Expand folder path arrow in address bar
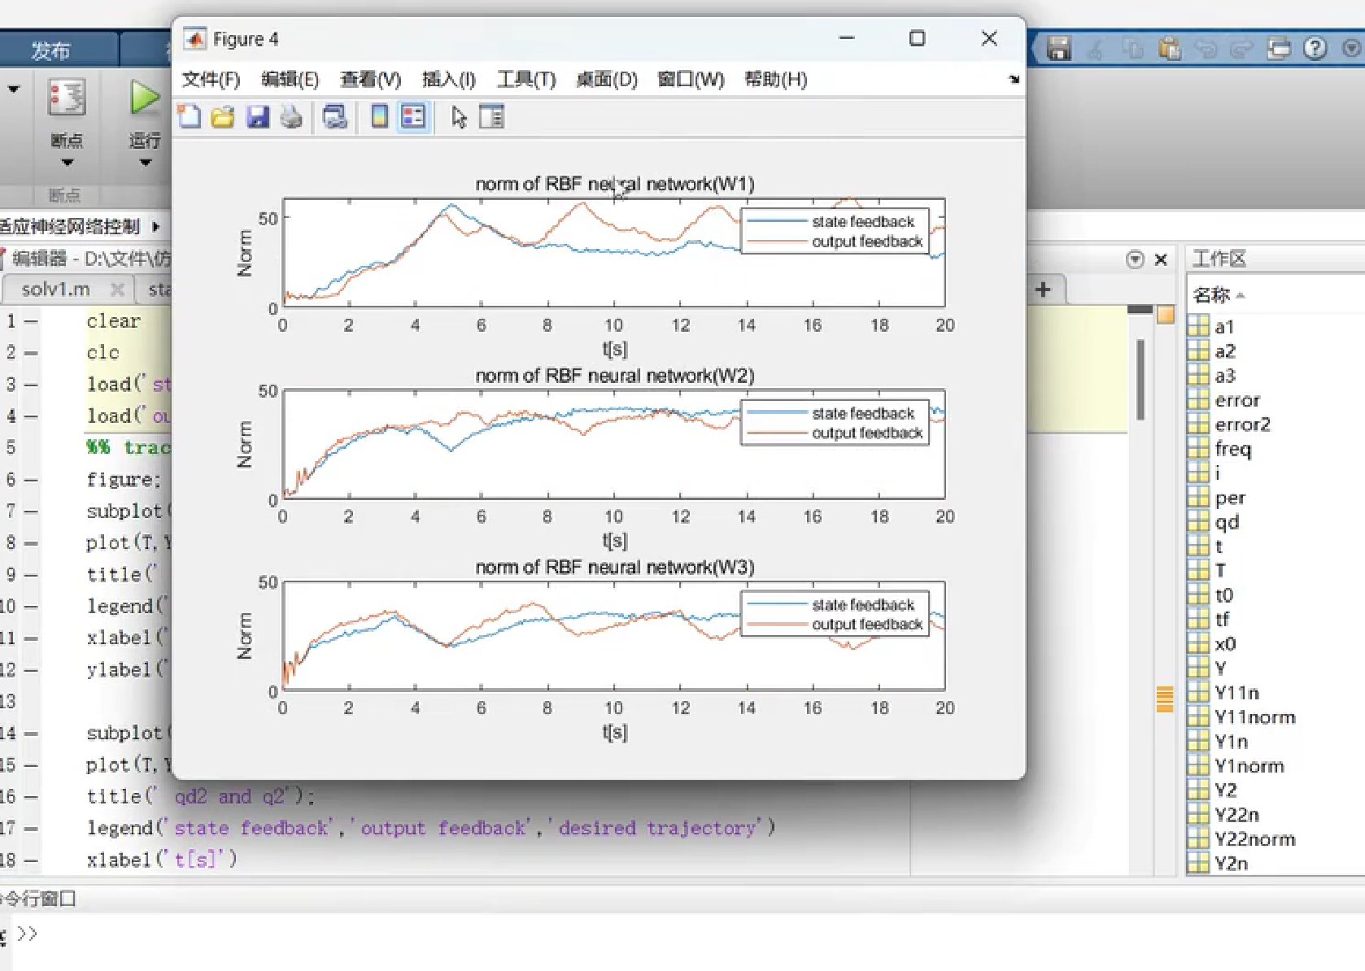Image resolution: width=1365 pixels, height=971 pixels. (x=155, y=226)
